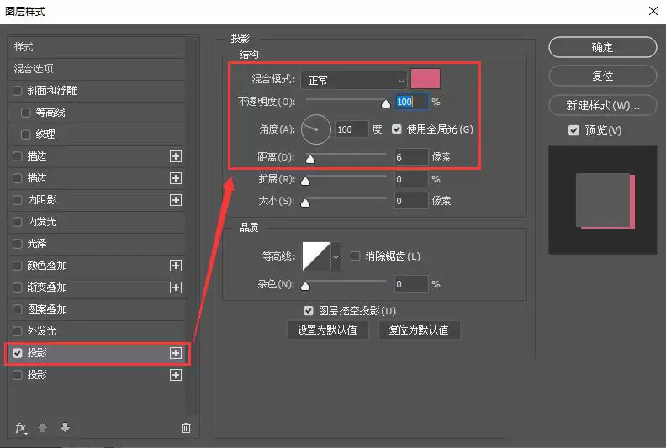Click the plus icon on checked 投影 row

[176, 353]
